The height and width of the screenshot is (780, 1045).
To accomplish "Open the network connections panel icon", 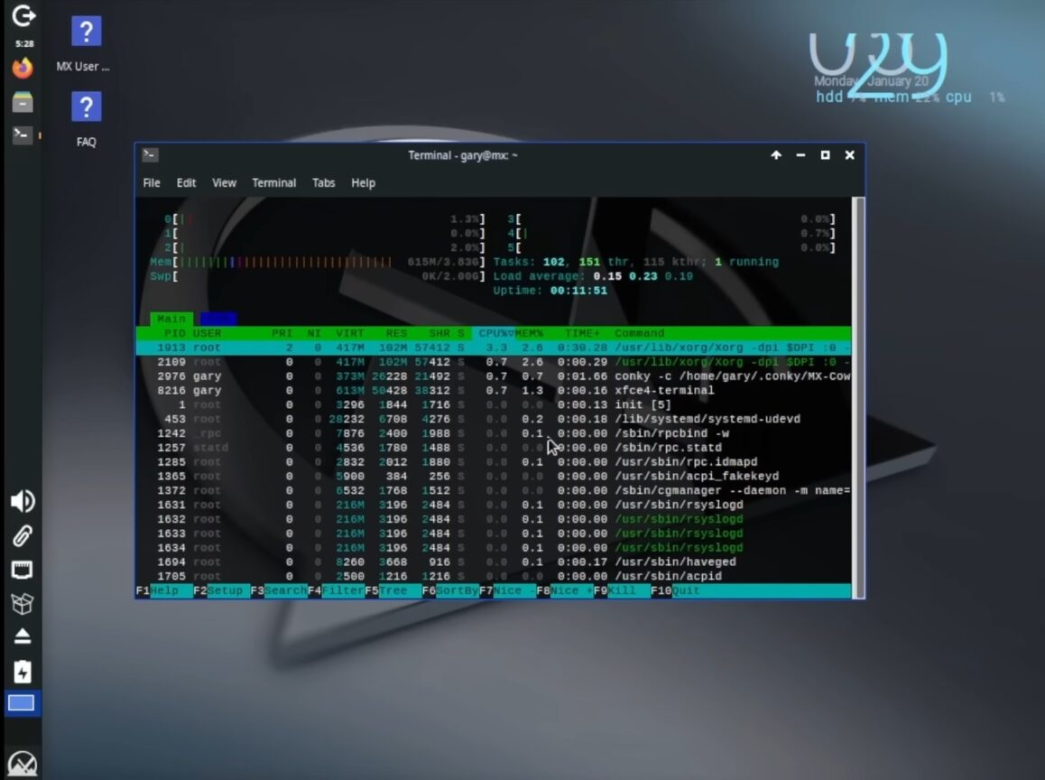I will 22,570.
